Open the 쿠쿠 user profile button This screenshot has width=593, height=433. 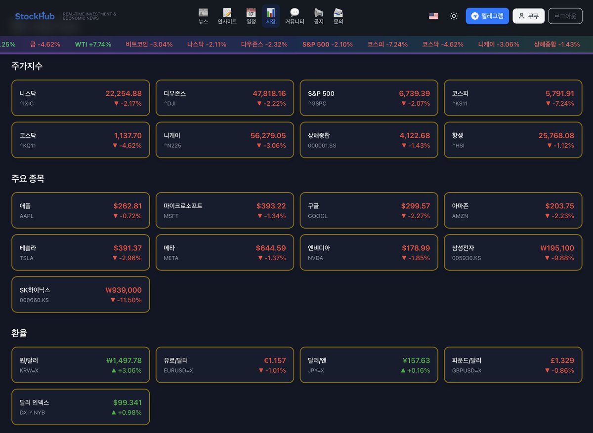pyautogui.click(x=528, y=16)
